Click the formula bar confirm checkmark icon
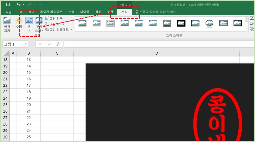This screenshot has height=142, width=255. pyautogui.click(x=49, y=44)
